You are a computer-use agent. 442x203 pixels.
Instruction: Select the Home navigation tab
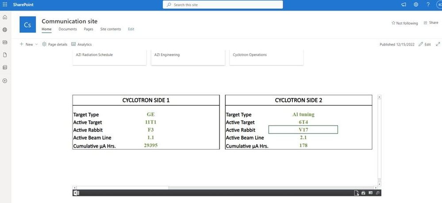pos(47,29)
